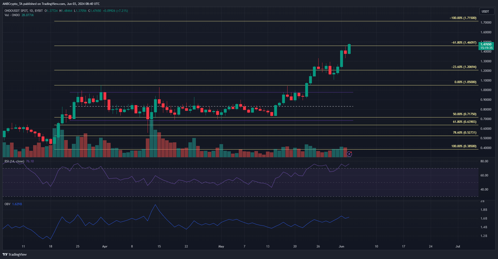
Task: Click the 1.00000 price axis label
Action: (x=486, y=90)
